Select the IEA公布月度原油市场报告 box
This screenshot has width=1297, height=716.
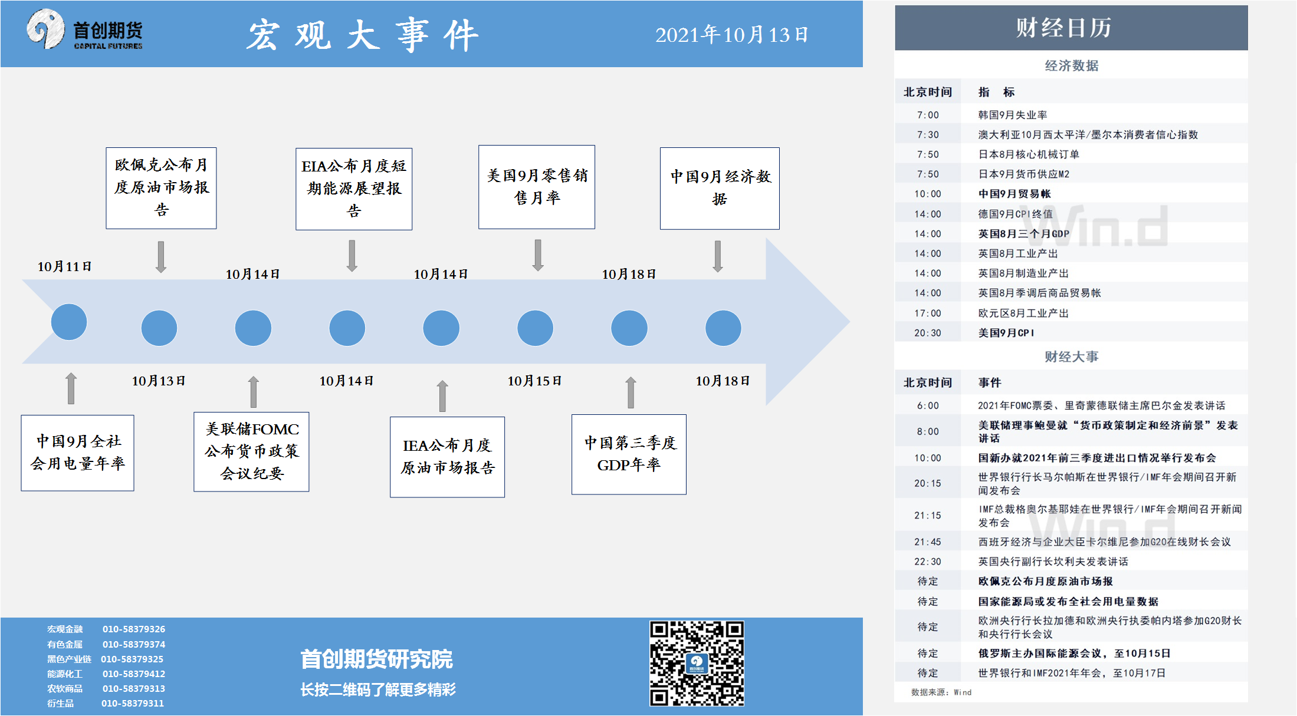click(x=447, y=457)
